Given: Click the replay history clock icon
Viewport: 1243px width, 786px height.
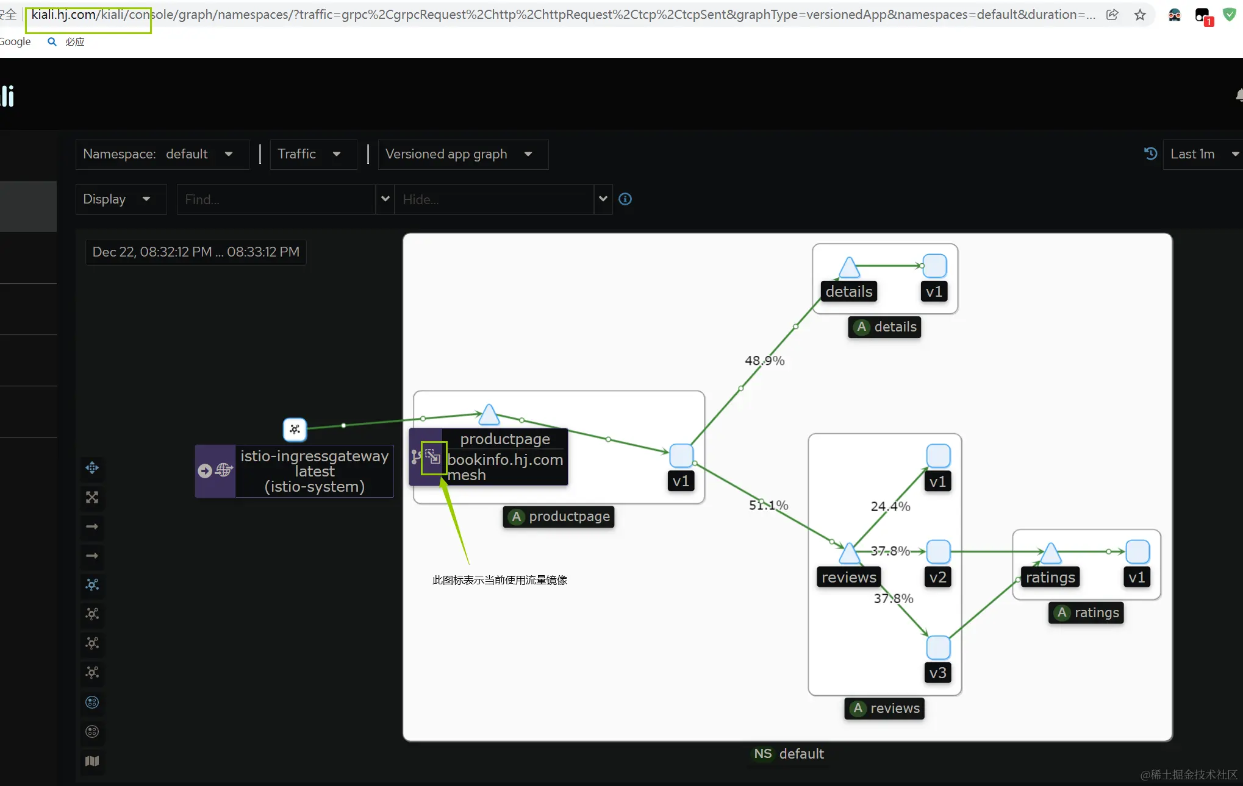Looking at the screenshot, I should pyautogui.click(x=1150, y=154).
